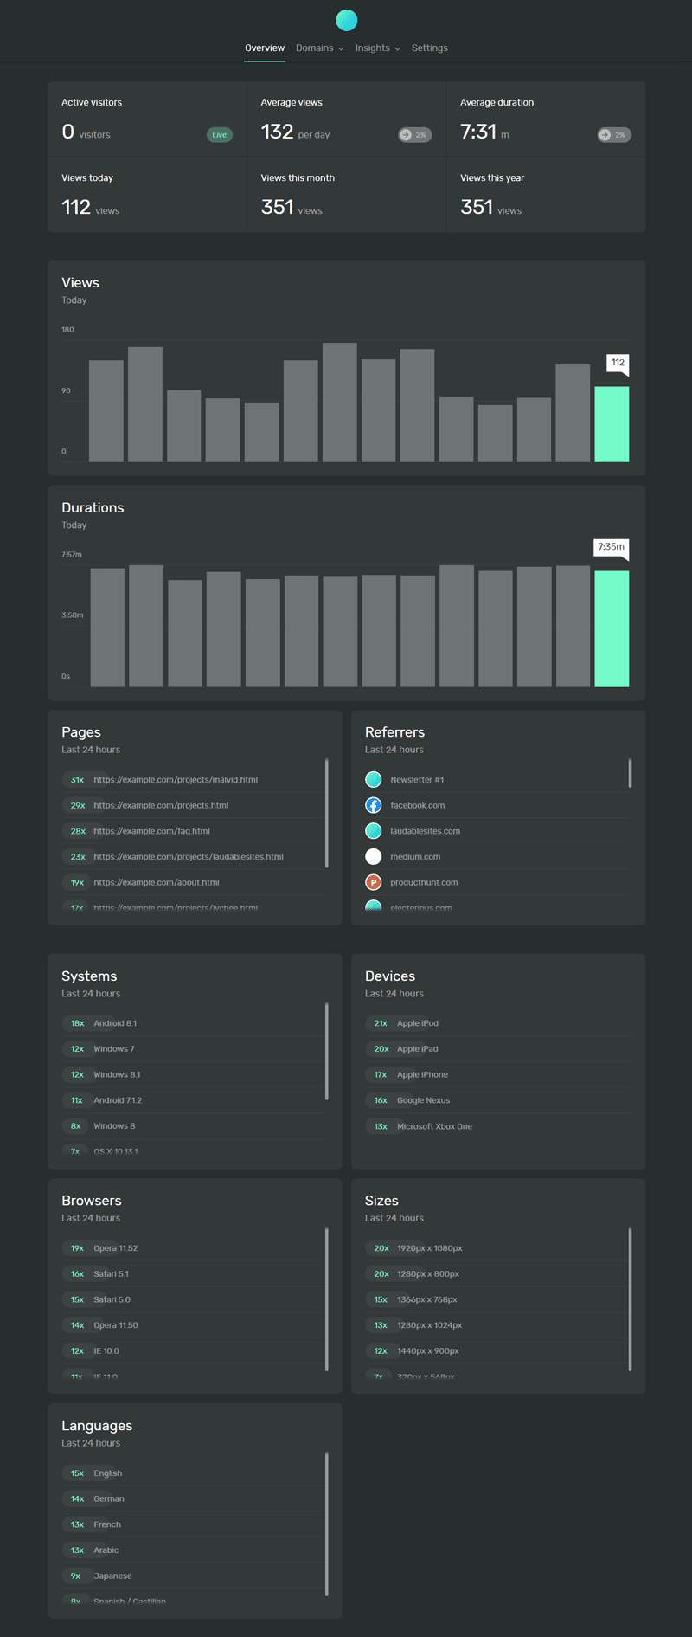Click the producthunt.com referrer icon
This screenshot has height=1637, width=692.
click(x=373, y=882)
